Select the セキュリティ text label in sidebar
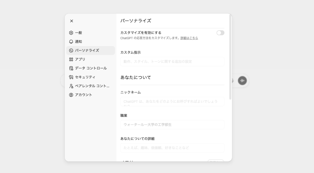Image resolution: width=314 pixels, height=173 pixels. (x=85, y=77)
